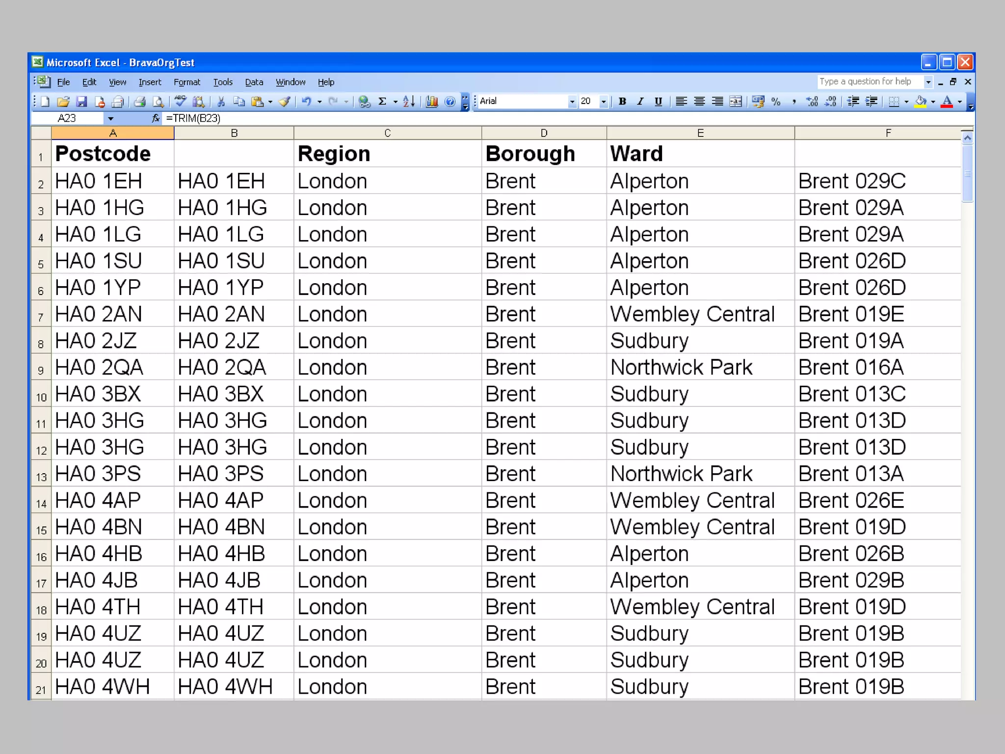Open Print Preview from the toolbar
The height and width of the screenshot is (754, 1005).
[158, 102]
